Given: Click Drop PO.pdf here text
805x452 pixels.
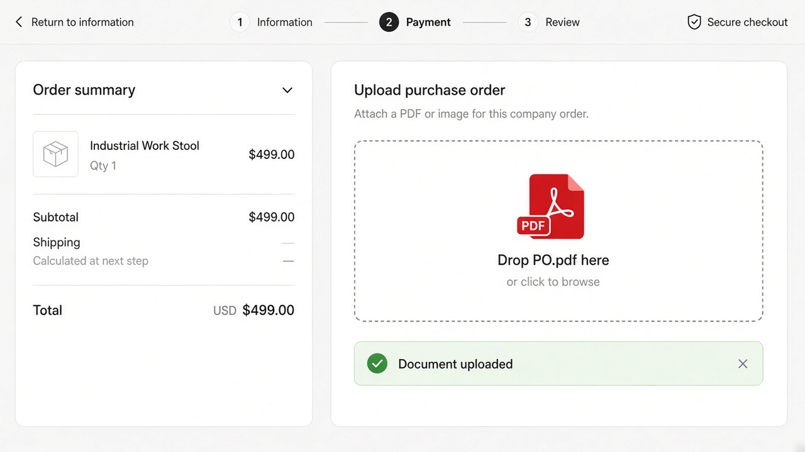Looking at the screenshot, I should pos(553,260).
